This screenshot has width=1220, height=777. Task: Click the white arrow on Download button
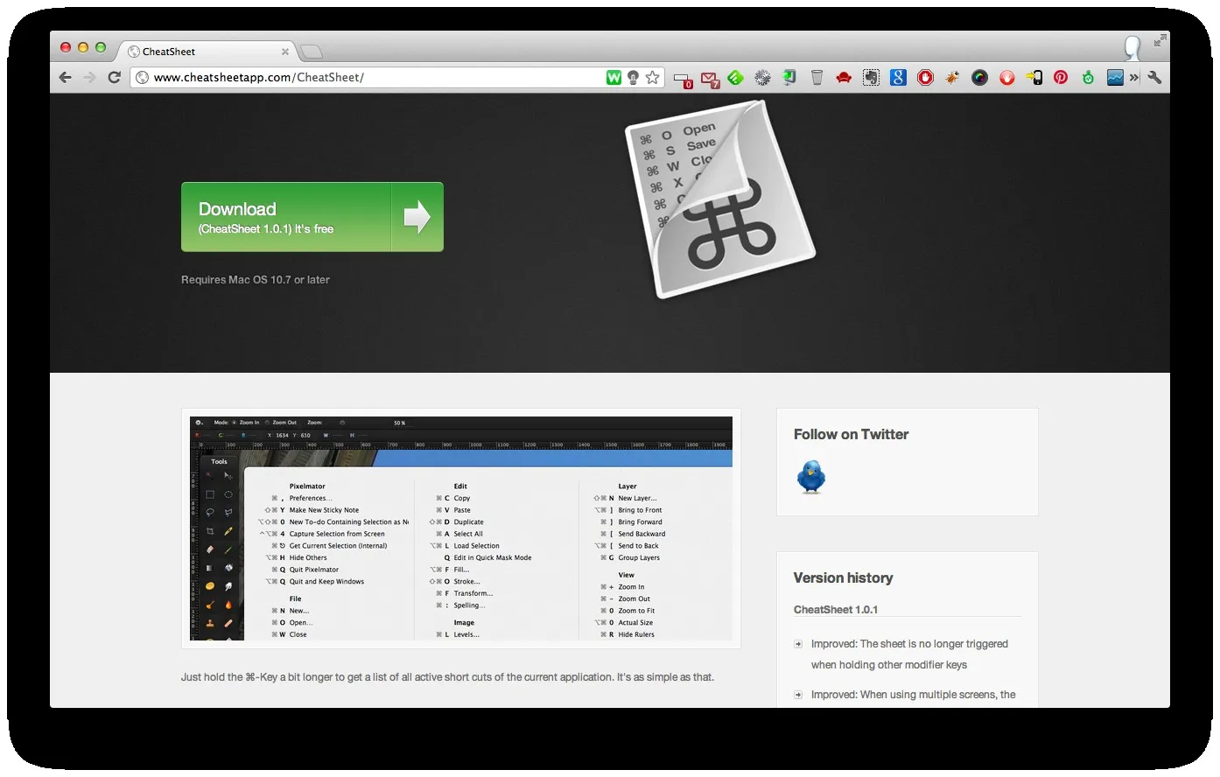417,217
